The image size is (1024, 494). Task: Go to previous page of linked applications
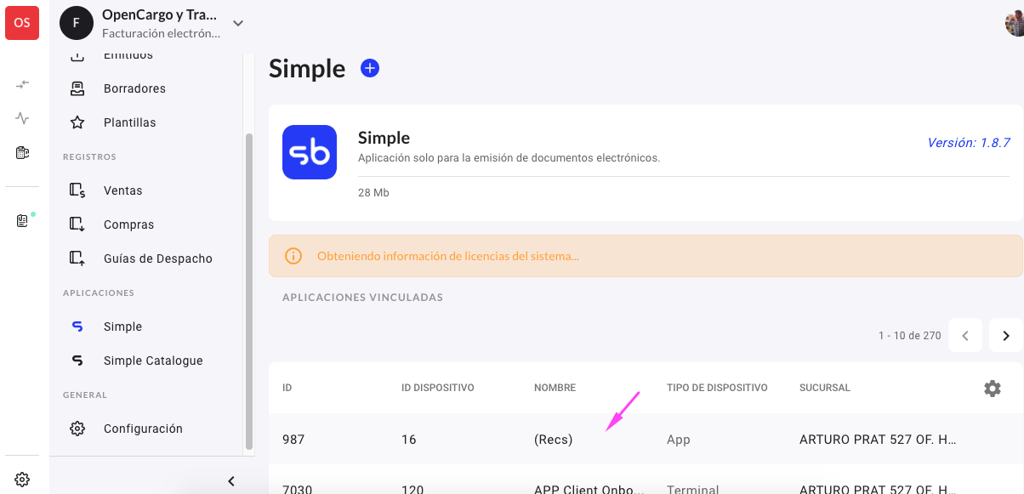click(x=965, y=336)
